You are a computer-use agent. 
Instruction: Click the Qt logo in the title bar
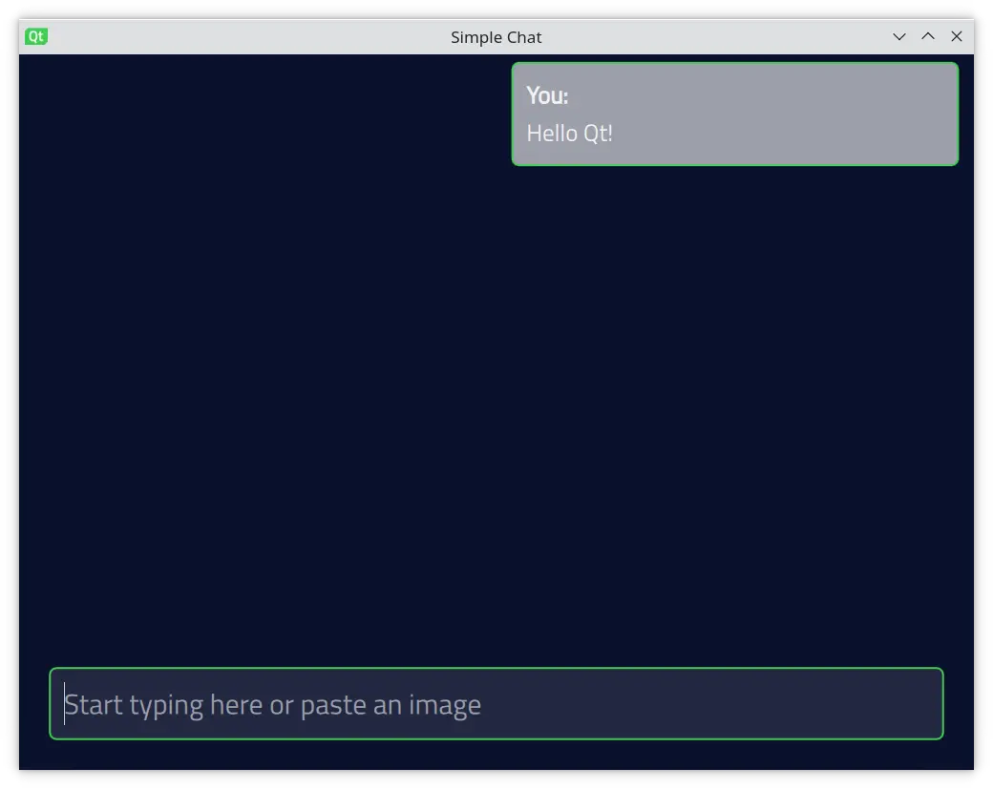36,37
